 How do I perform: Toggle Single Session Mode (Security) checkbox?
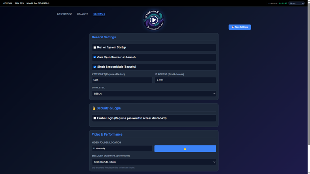[x=95, y=67]
